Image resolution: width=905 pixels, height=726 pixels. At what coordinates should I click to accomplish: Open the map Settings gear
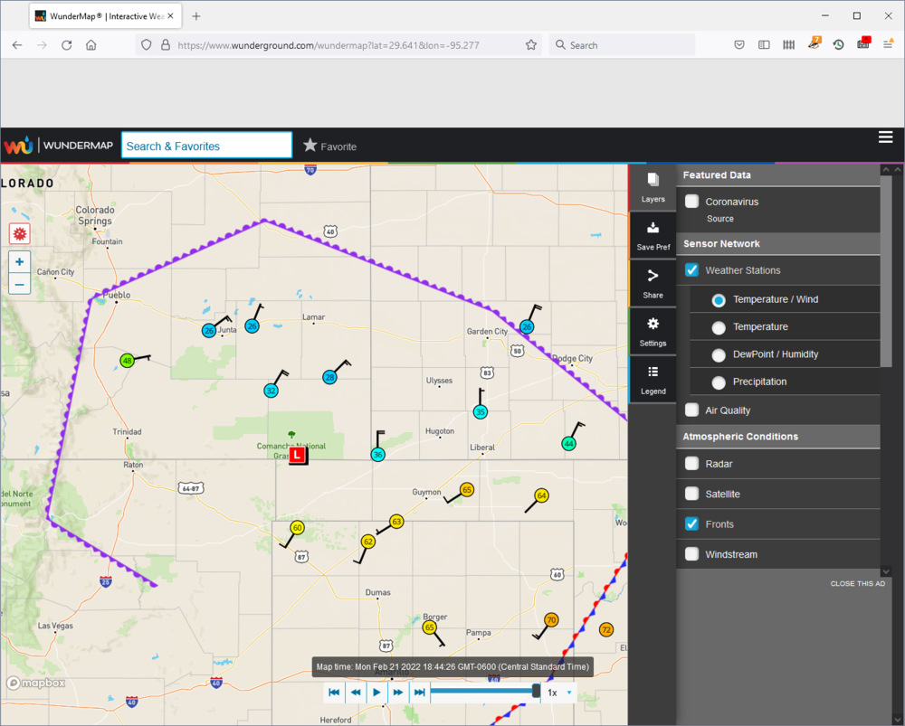(653, 330)
